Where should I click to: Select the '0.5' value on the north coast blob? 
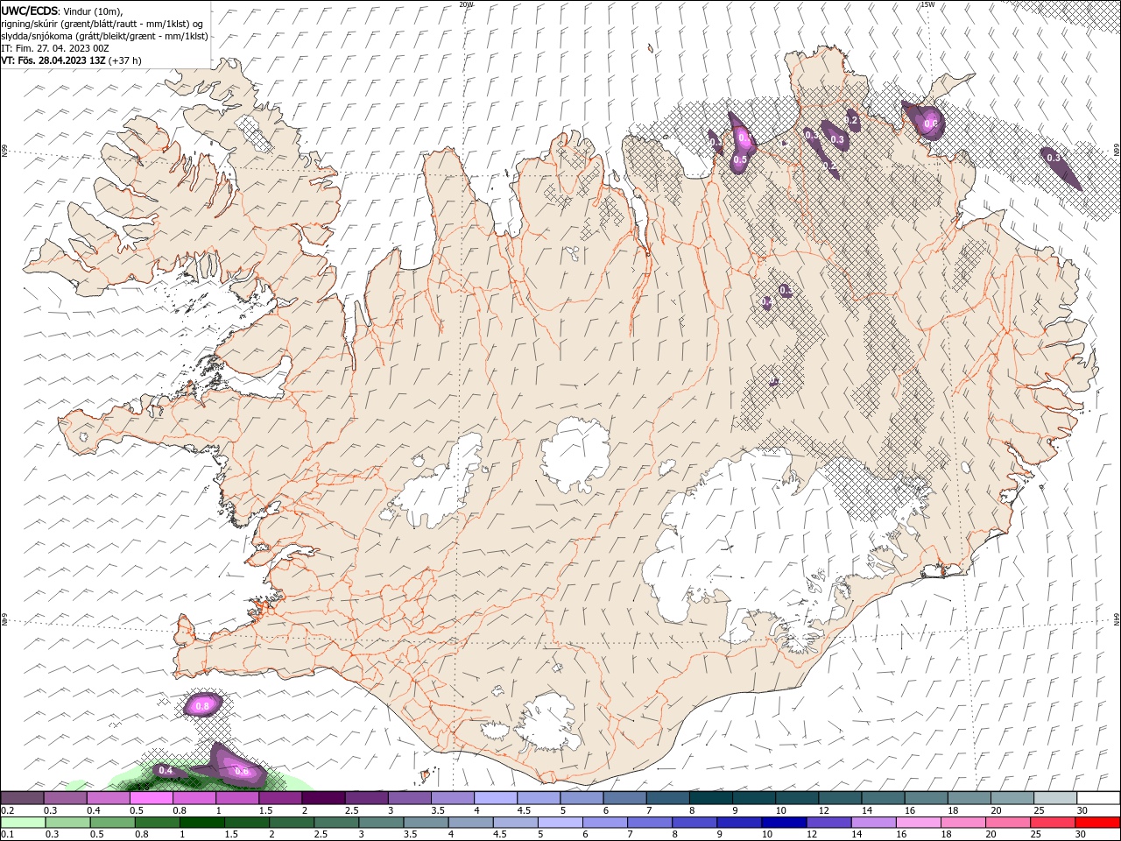pos(740,159)
